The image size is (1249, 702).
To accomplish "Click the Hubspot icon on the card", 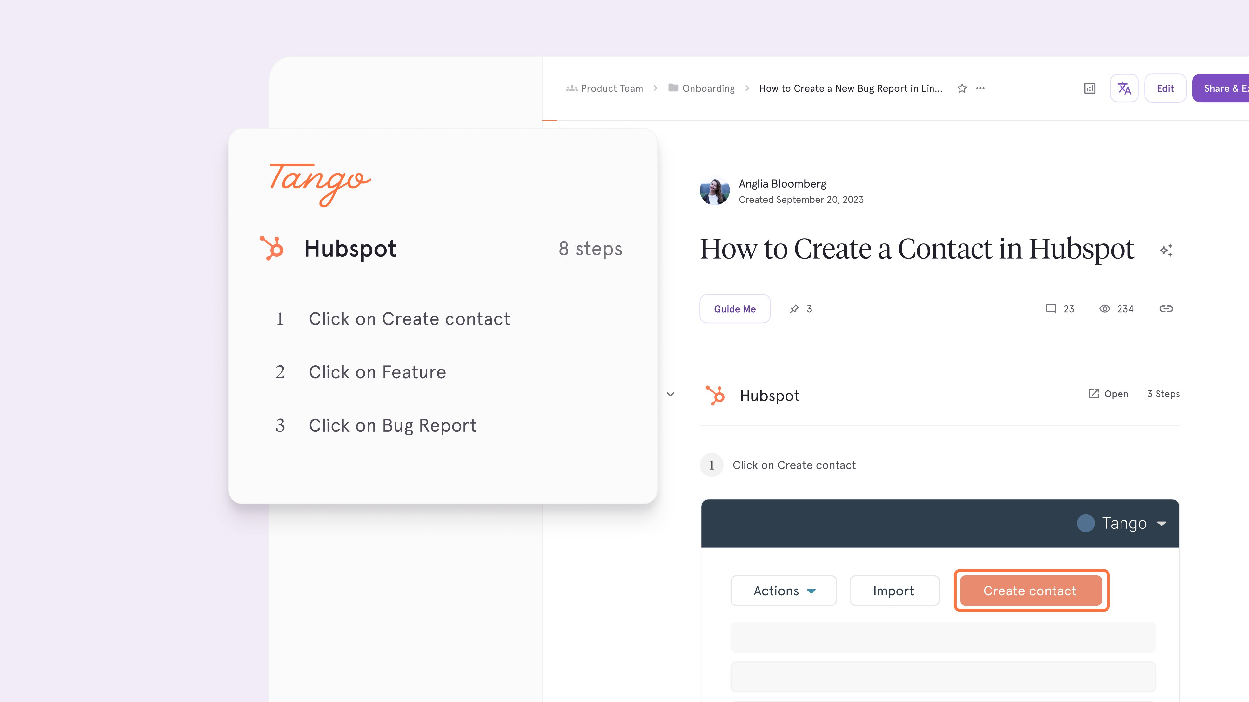I will (272, 248).
